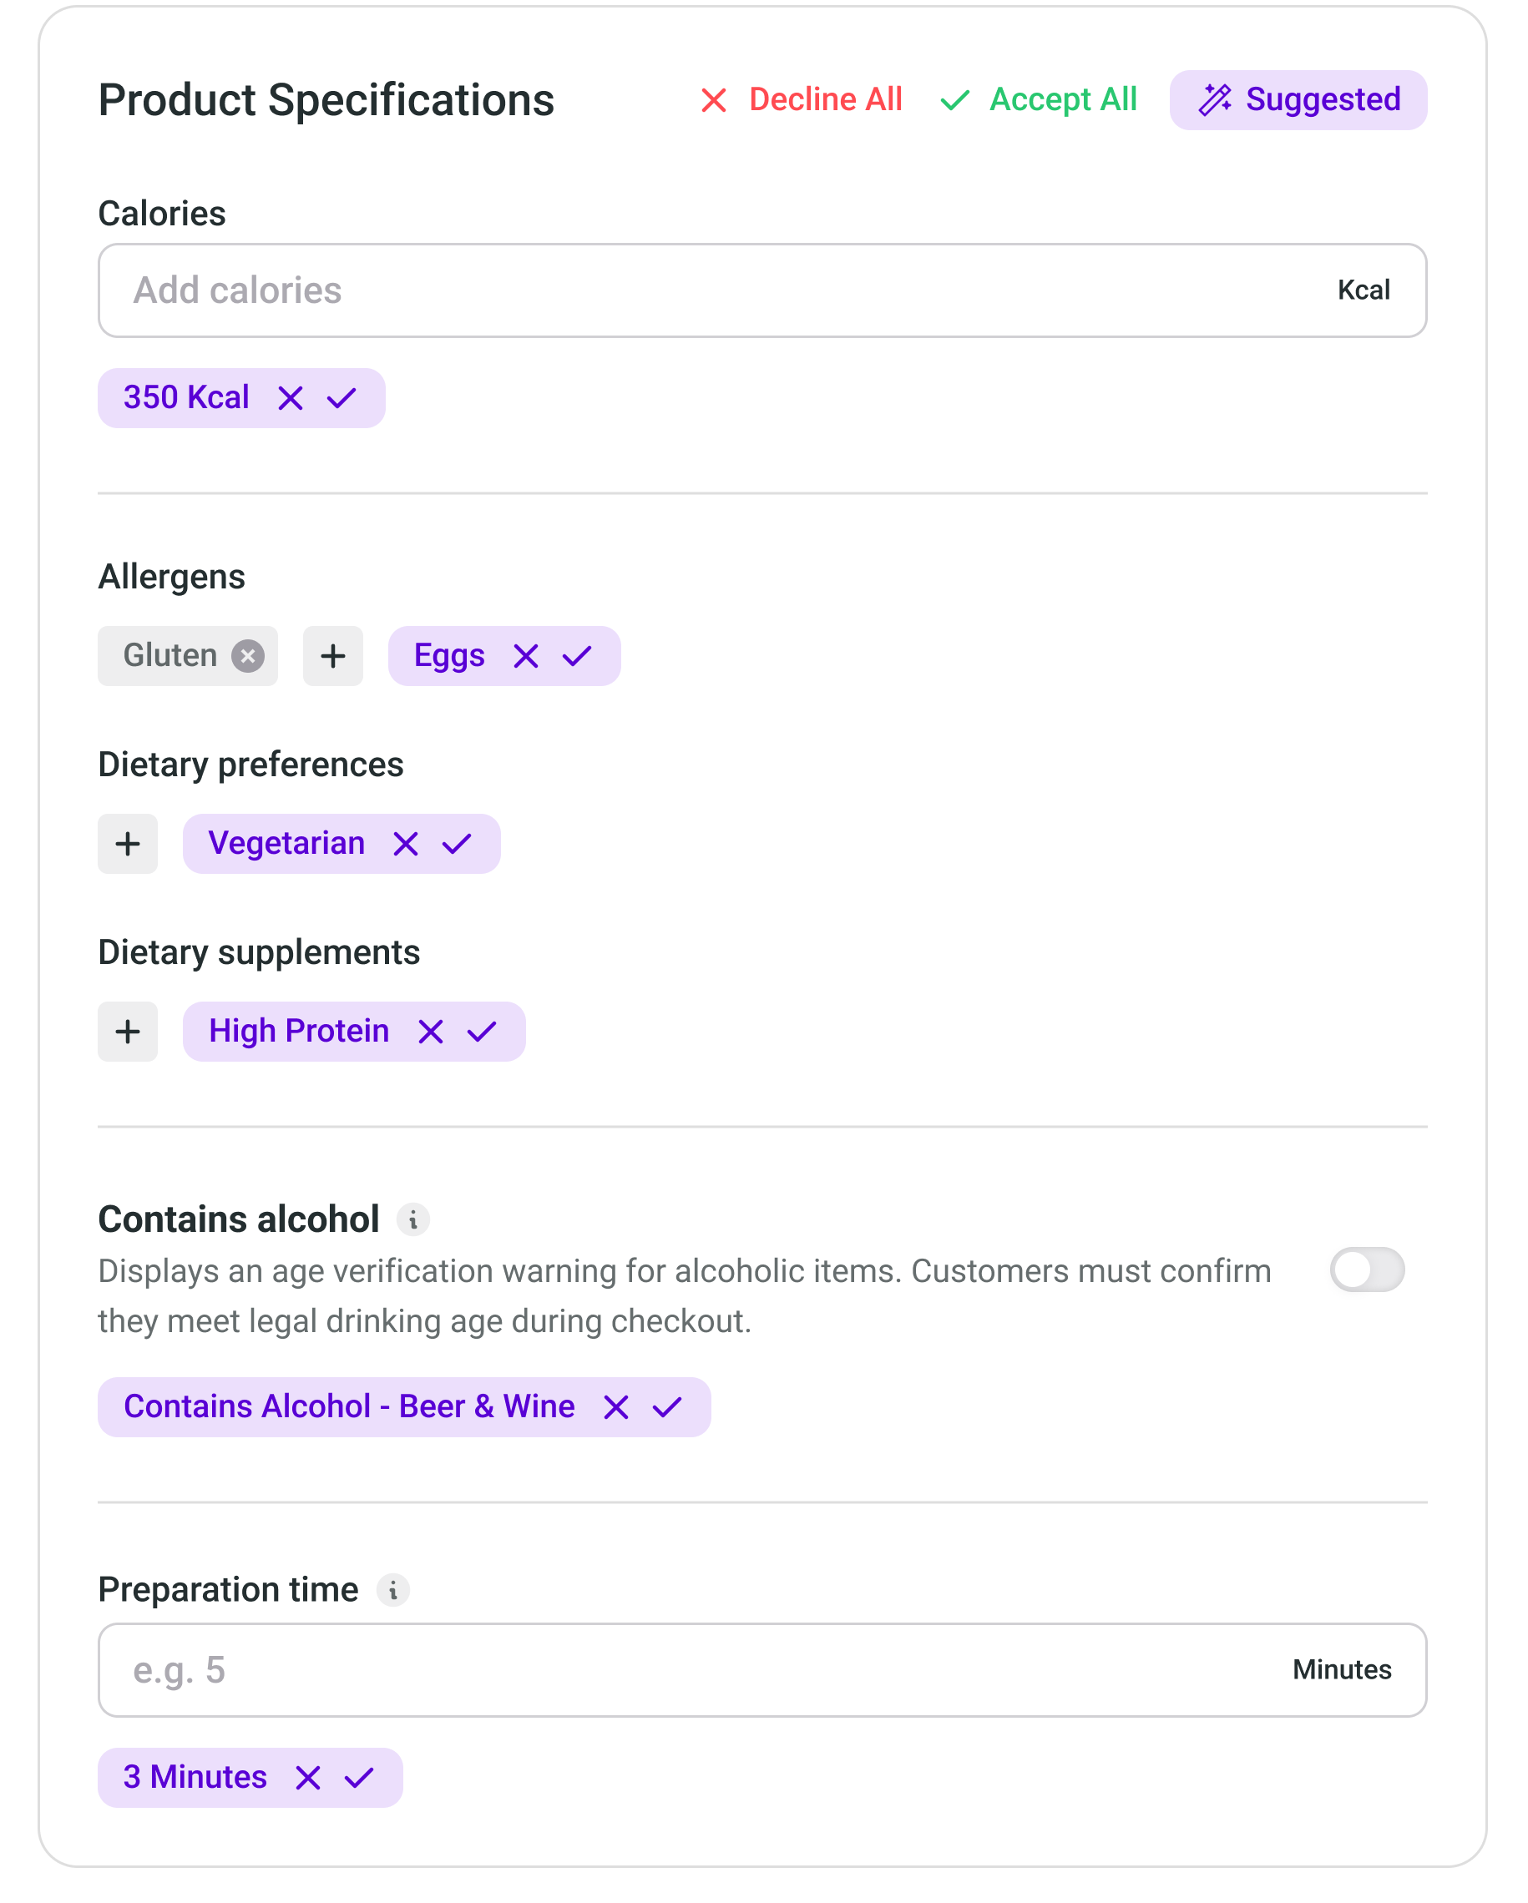Accept the Eggs allergen suggestion

click(x=578, y=656)
